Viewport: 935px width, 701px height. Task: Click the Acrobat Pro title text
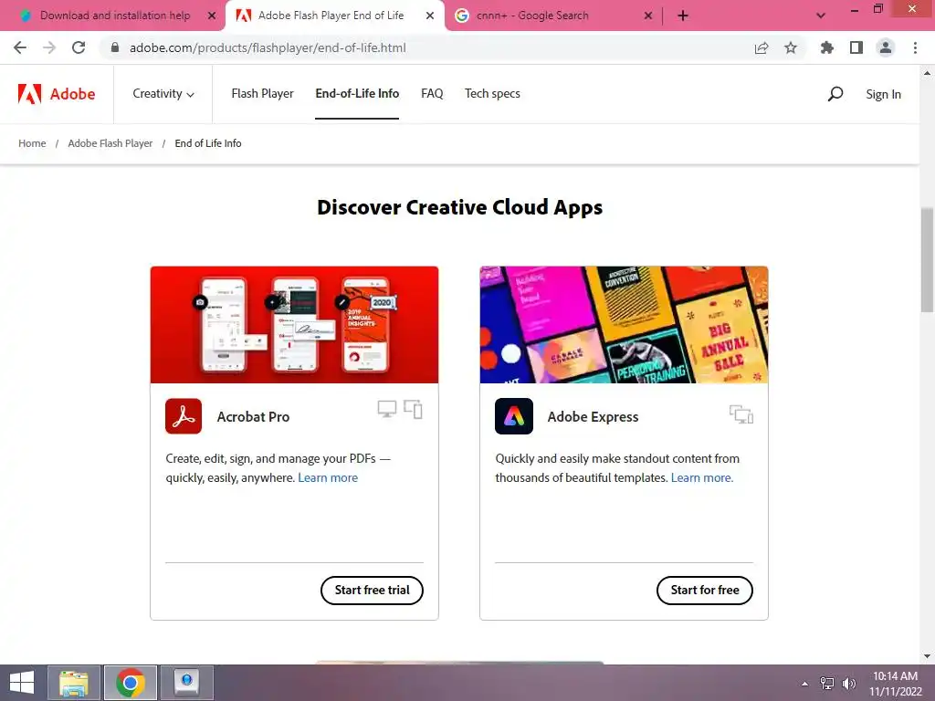(x=254, y=416)
